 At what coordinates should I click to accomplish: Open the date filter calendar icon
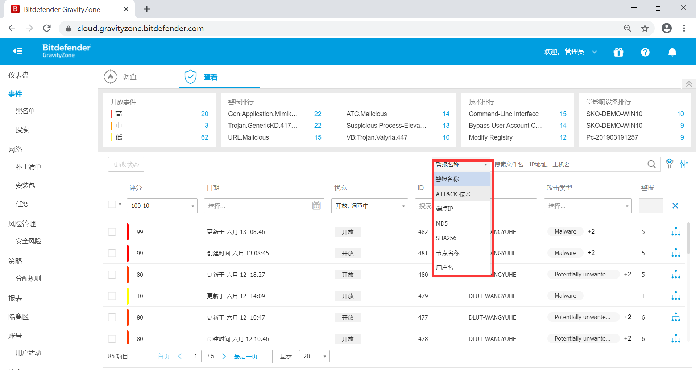tap(316, 206)
